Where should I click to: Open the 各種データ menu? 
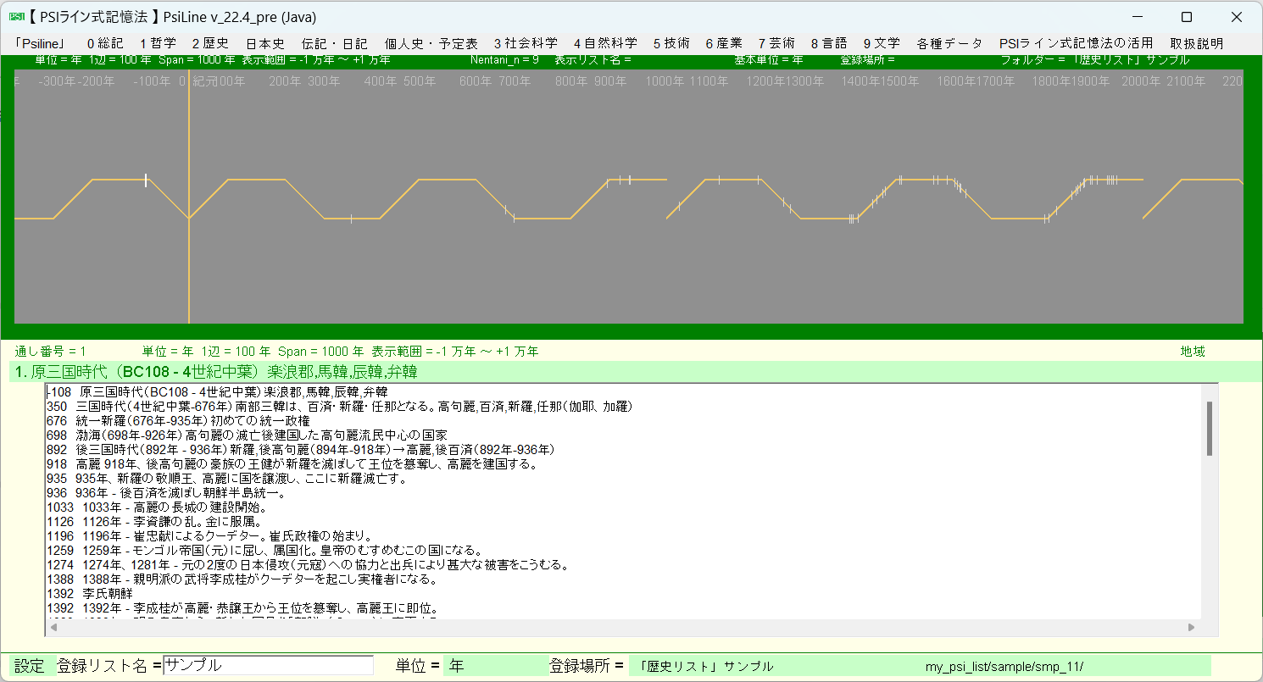(949, 43)
